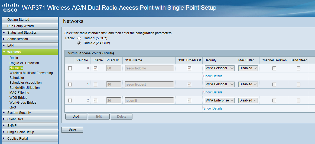The height and width of the screenshot is (144, 315).
Task: Open Security dropdown for resowifi-domo
Action: pos(220,68)
